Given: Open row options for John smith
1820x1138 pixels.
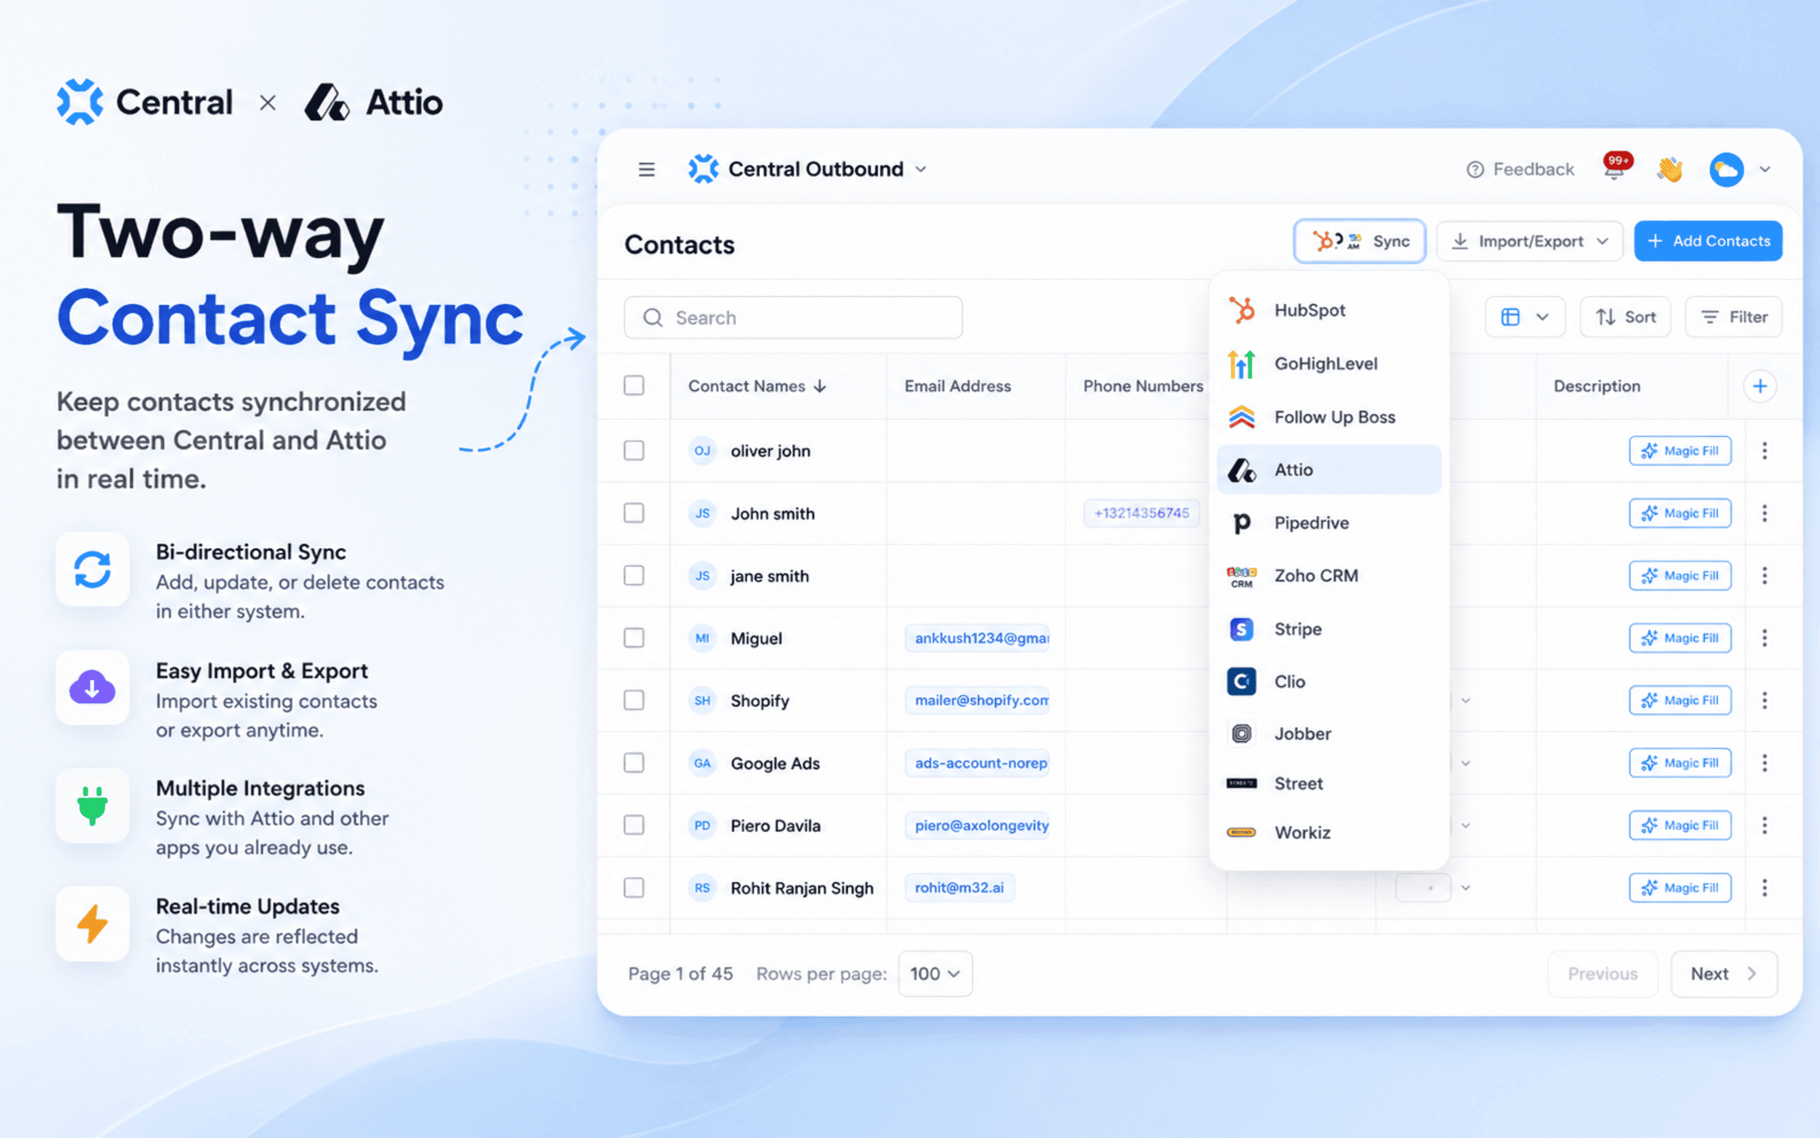Looking at the screenshot, I should (1765, 514).
